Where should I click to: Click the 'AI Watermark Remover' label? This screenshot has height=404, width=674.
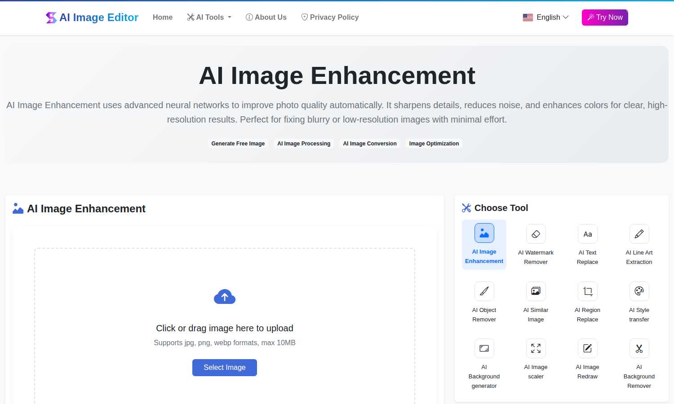536,257
